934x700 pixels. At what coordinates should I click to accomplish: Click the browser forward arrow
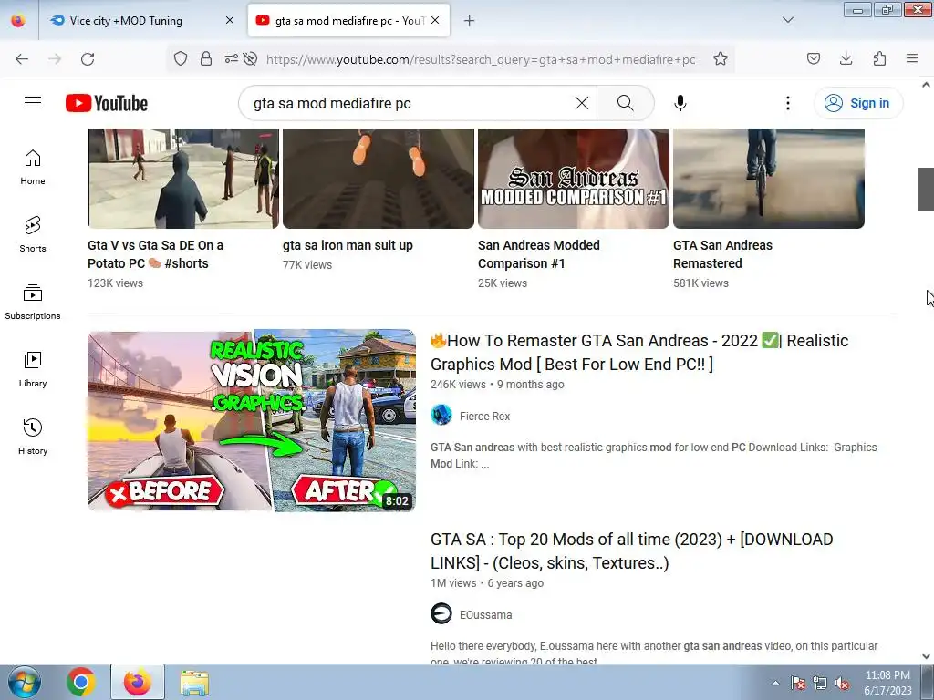(x=55, y=59)
